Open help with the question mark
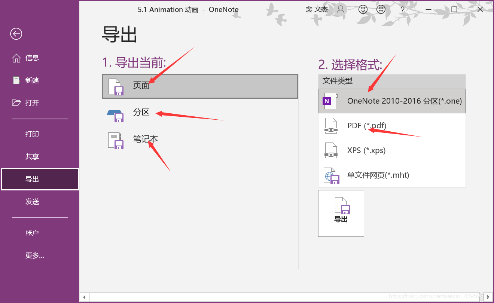494x303 pixels. (403, 10)
